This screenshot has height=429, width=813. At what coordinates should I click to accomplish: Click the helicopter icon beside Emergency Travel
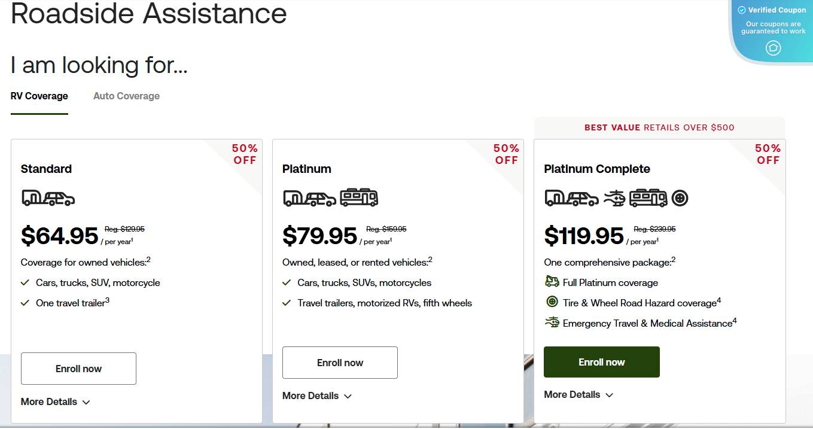pos(552,322)
